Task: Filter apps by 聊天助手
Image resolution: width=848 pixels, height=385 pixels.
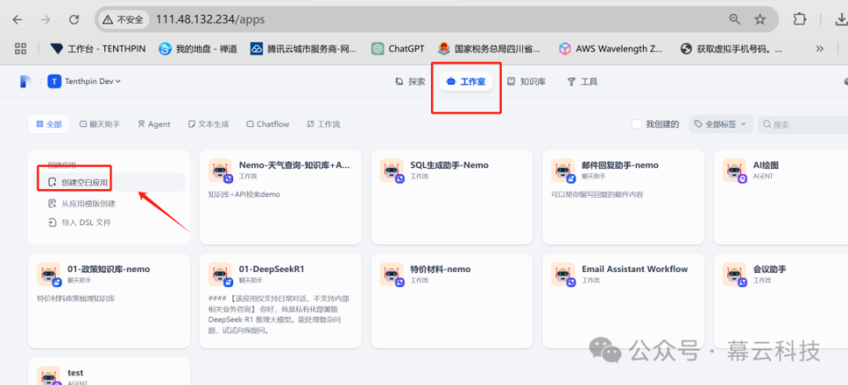Action: pos(100,124)
